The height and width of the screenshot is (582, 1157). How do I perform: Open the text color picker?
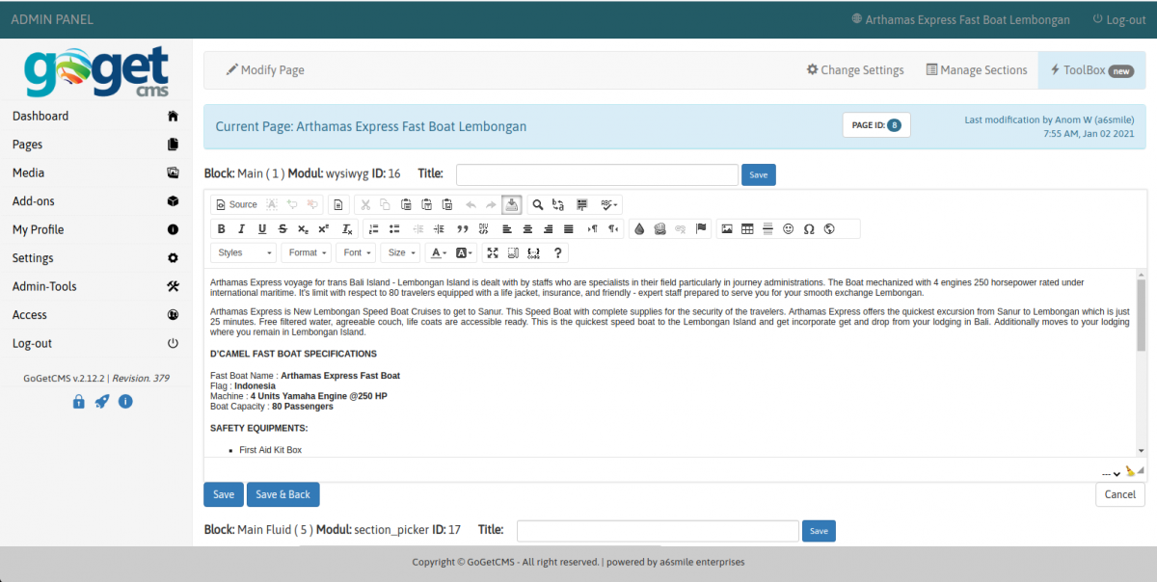coord(438,252)
